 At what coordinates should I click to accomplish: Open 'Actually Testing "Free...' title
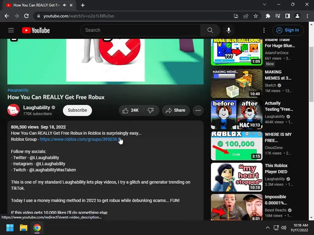pos(279,106)
